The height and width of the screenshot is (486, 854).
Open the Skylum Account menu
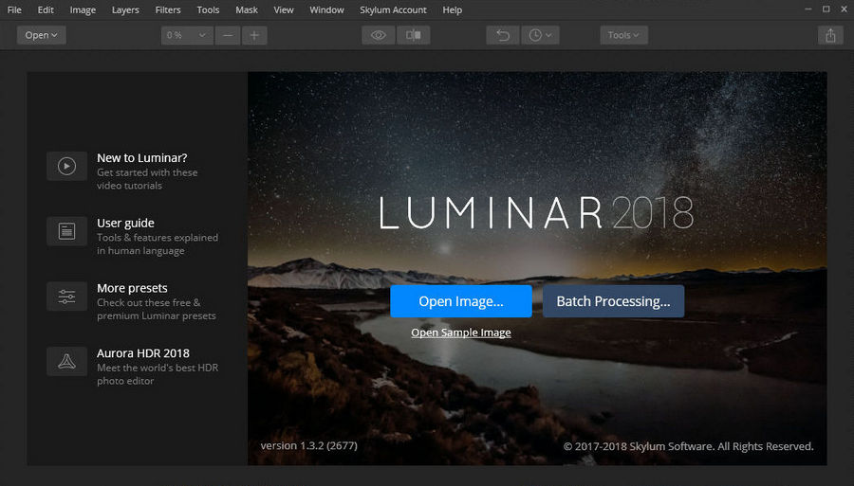[393, 9]
